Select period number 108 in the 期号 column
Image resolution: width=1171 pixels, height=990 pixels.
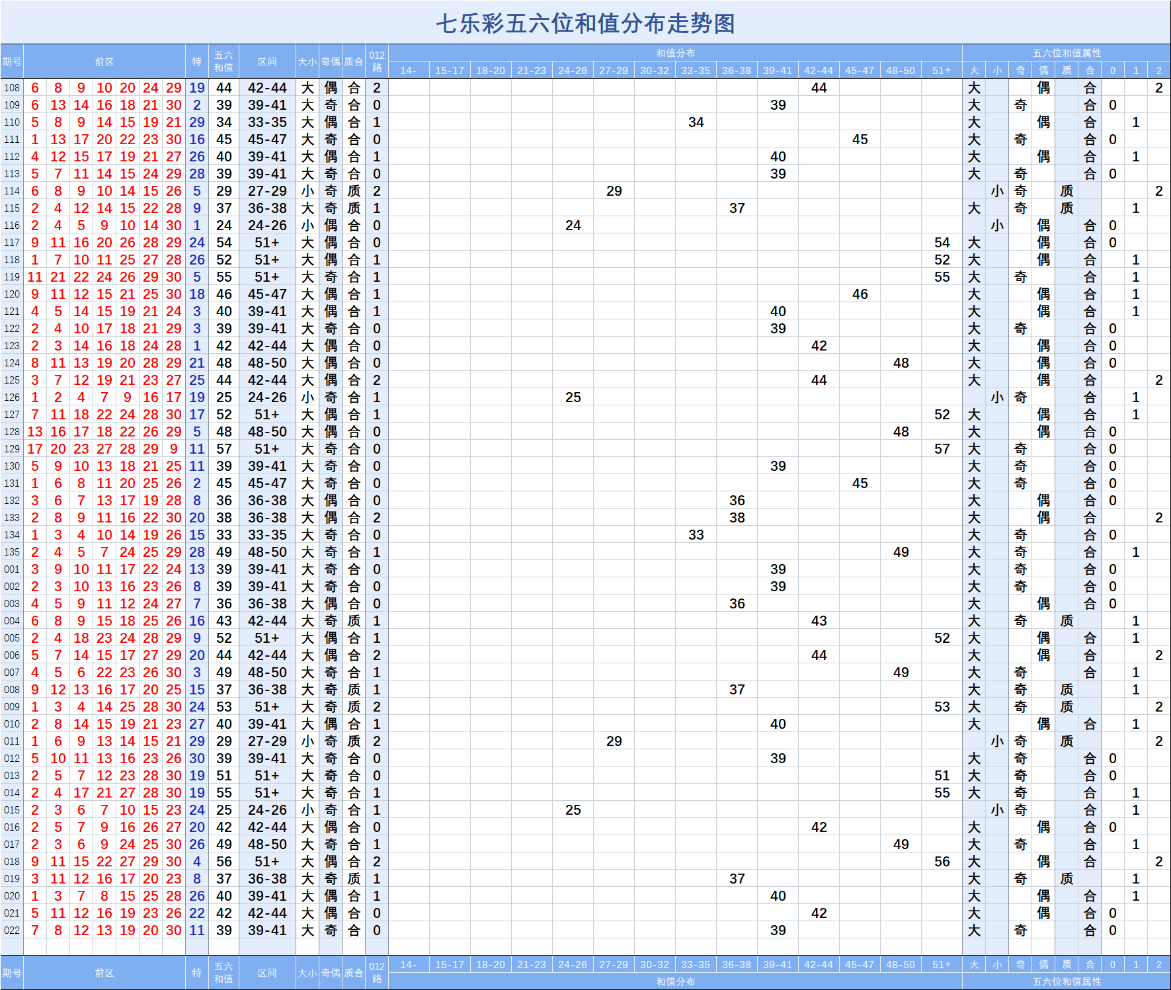coord(12,88)
